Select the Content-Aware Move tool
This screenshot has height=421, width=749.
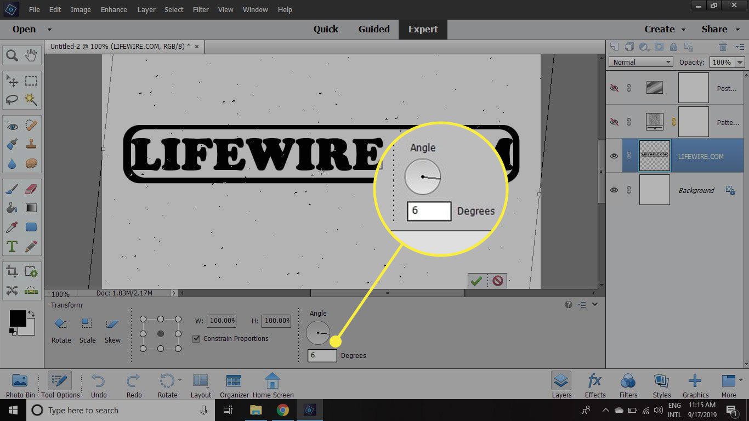(12, 291)
